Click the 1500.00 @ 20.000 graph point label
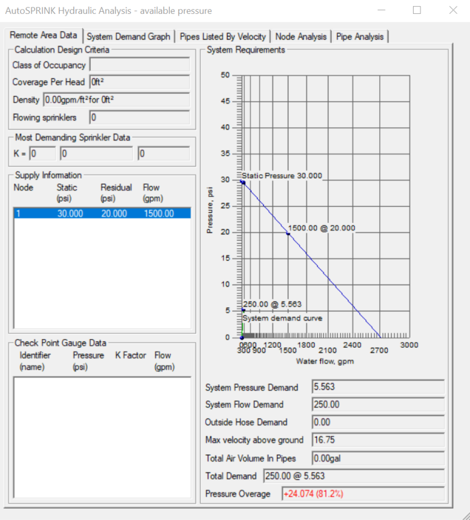 pyautogui.click(x=321, y=228)
